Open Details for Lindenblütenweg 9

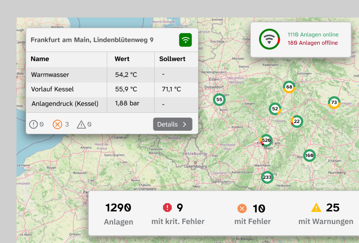(173, 124)
